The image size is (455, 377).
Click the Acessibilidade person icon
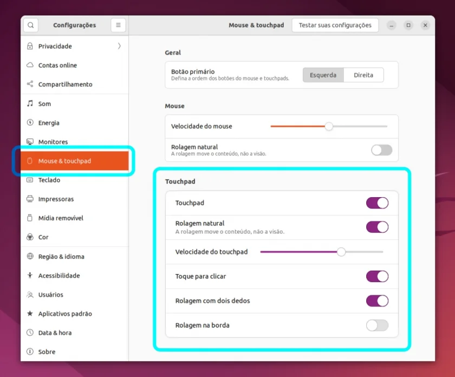[30, 275]
